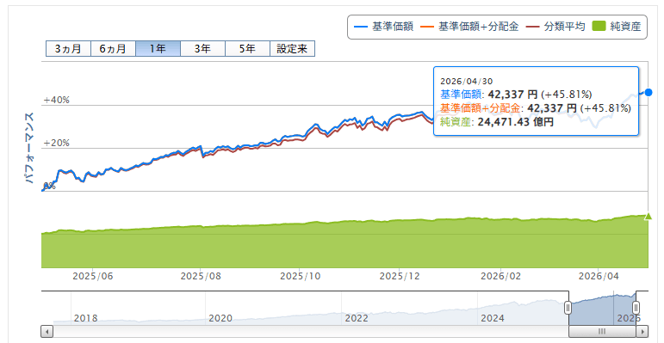The height and width of the screenshot is (343, 664).
Task: Click the tooltip 純資産 24,471.43 億円 value
Action: click(515, 122)
